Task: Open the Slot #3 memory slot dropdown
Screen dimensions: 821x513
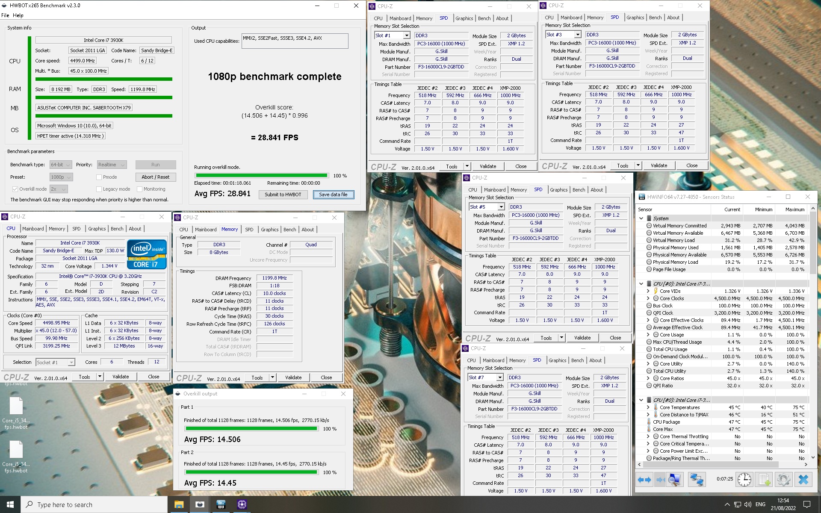Action: click(564, 35)
